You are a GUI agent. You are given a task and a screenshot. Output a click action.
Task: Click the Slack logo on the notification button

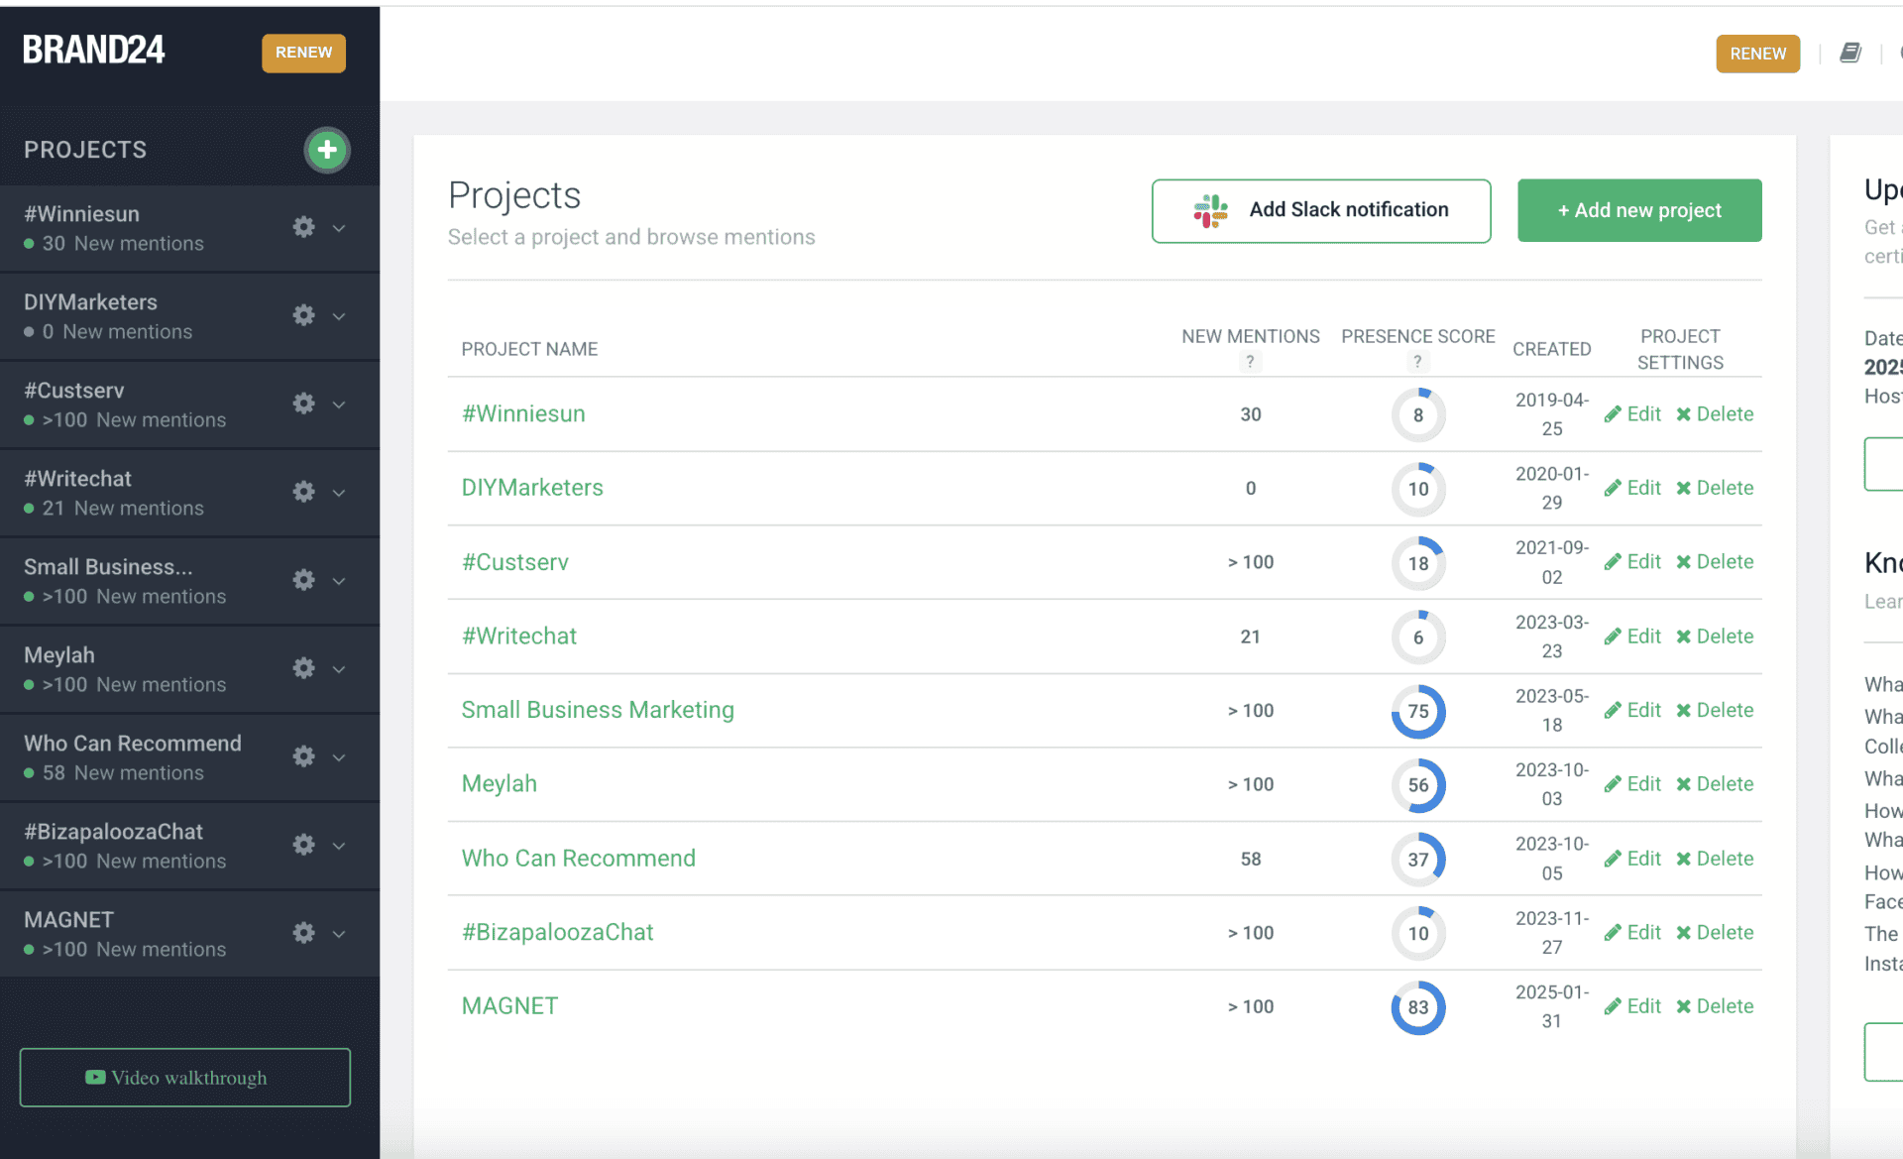[x=1209, y=210]
